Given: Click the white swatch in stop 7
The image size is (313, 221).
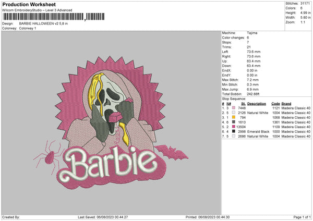Looking at the screenshot, I should coord(234,136).
